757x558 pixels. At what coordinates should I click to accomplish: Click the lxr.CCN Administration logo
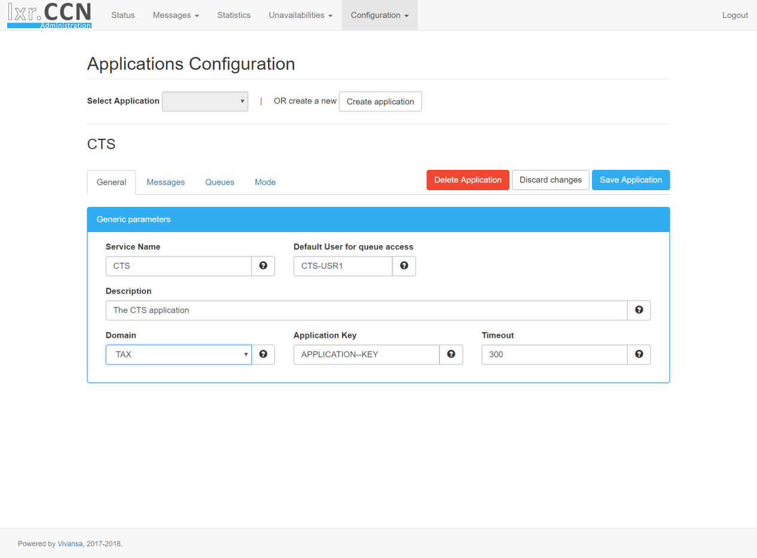[50, 16]
